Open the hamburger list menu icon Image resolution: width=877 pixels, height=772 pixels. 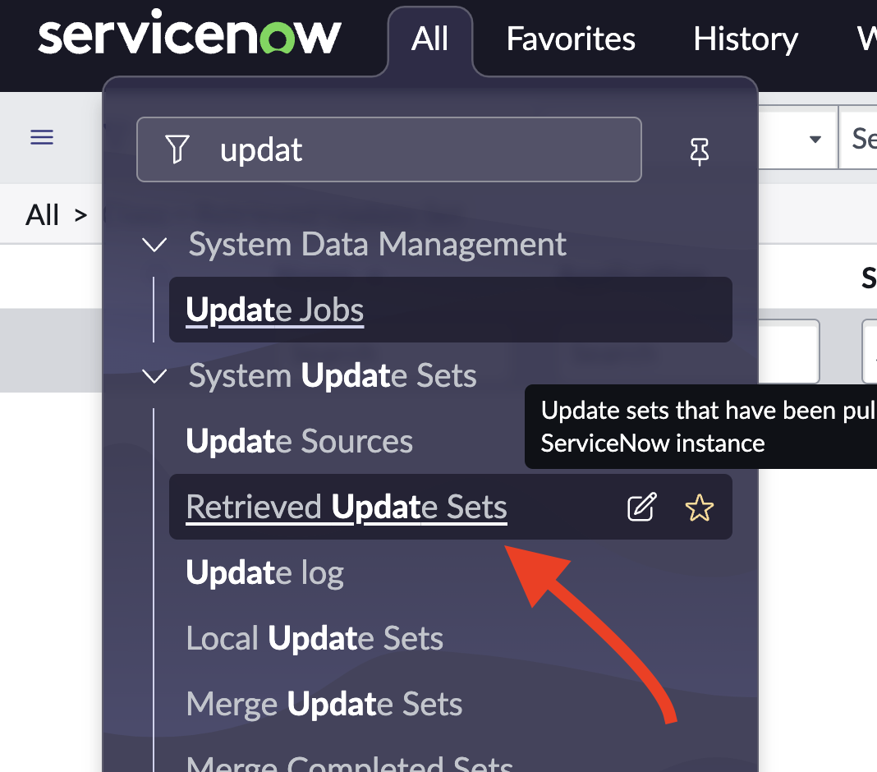42,137
